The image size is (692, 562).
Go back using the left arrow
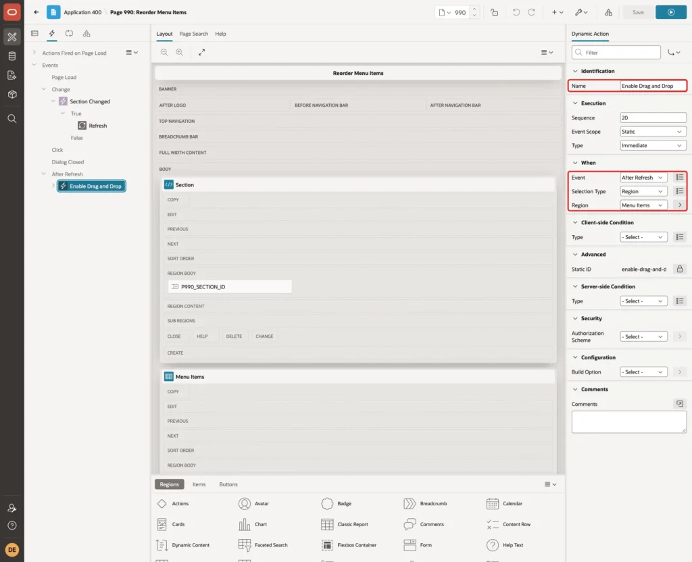36,12
